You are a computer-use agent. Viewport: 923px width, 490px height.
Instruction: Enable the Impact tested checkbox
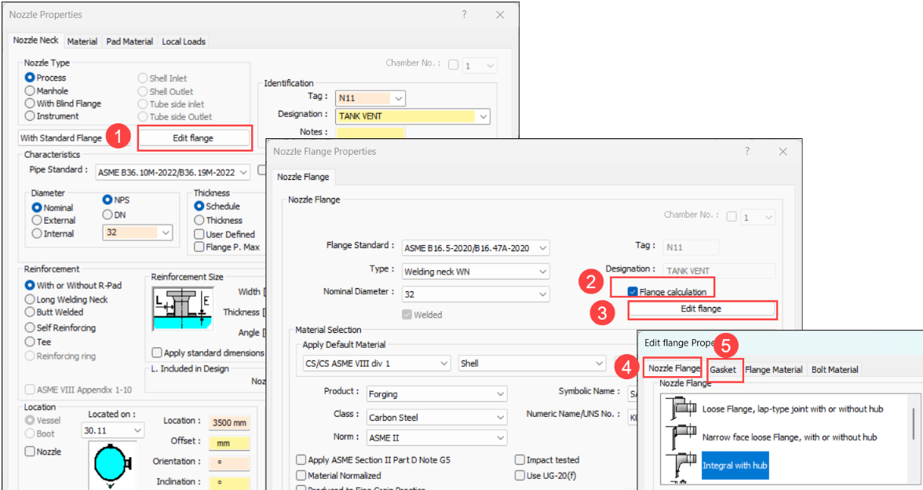[x=520, y=460]
